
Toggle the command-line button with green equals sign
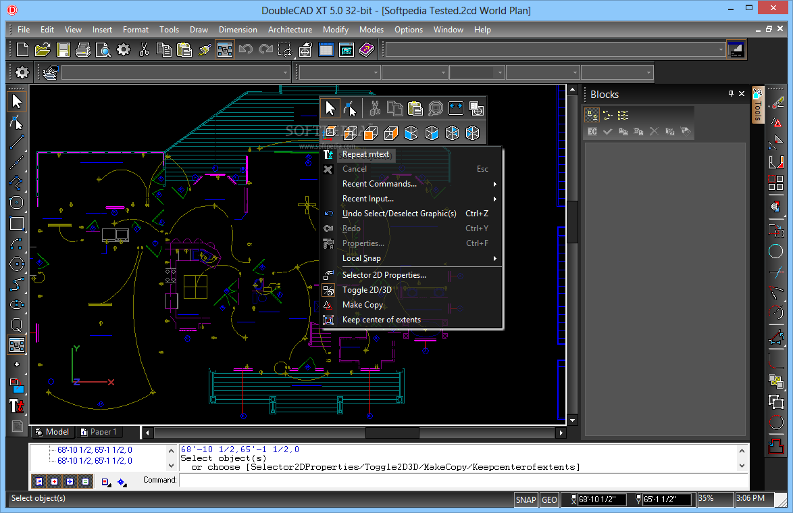[x=86, y=482]
